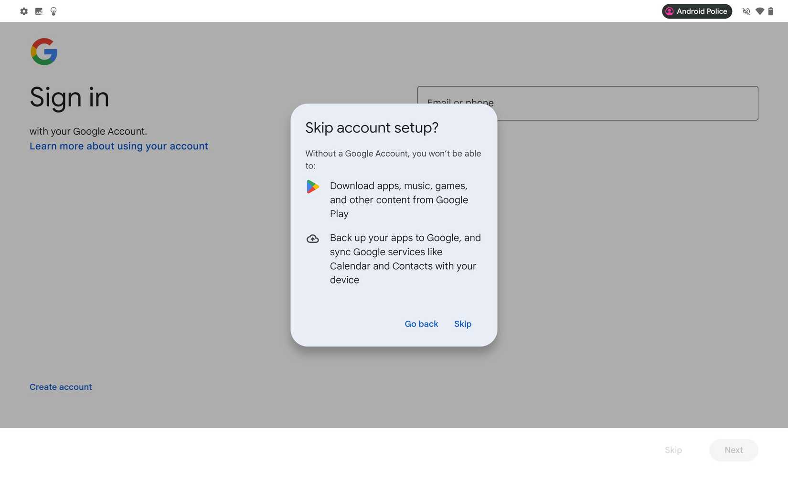Screen dimensions: 788x492
Task: Click the 'Skip account setup?' heading
Action: coord(372,128)
